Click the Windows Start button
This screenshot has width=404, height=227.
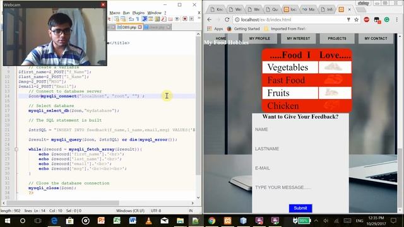pos(7,221)
